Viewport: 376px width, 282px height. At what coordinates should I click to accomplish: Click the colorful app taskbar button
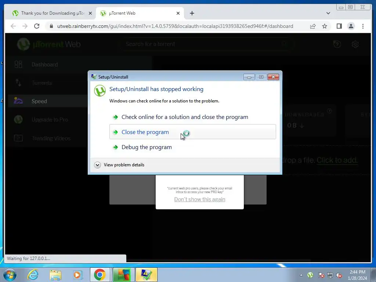tap(124, 275)
